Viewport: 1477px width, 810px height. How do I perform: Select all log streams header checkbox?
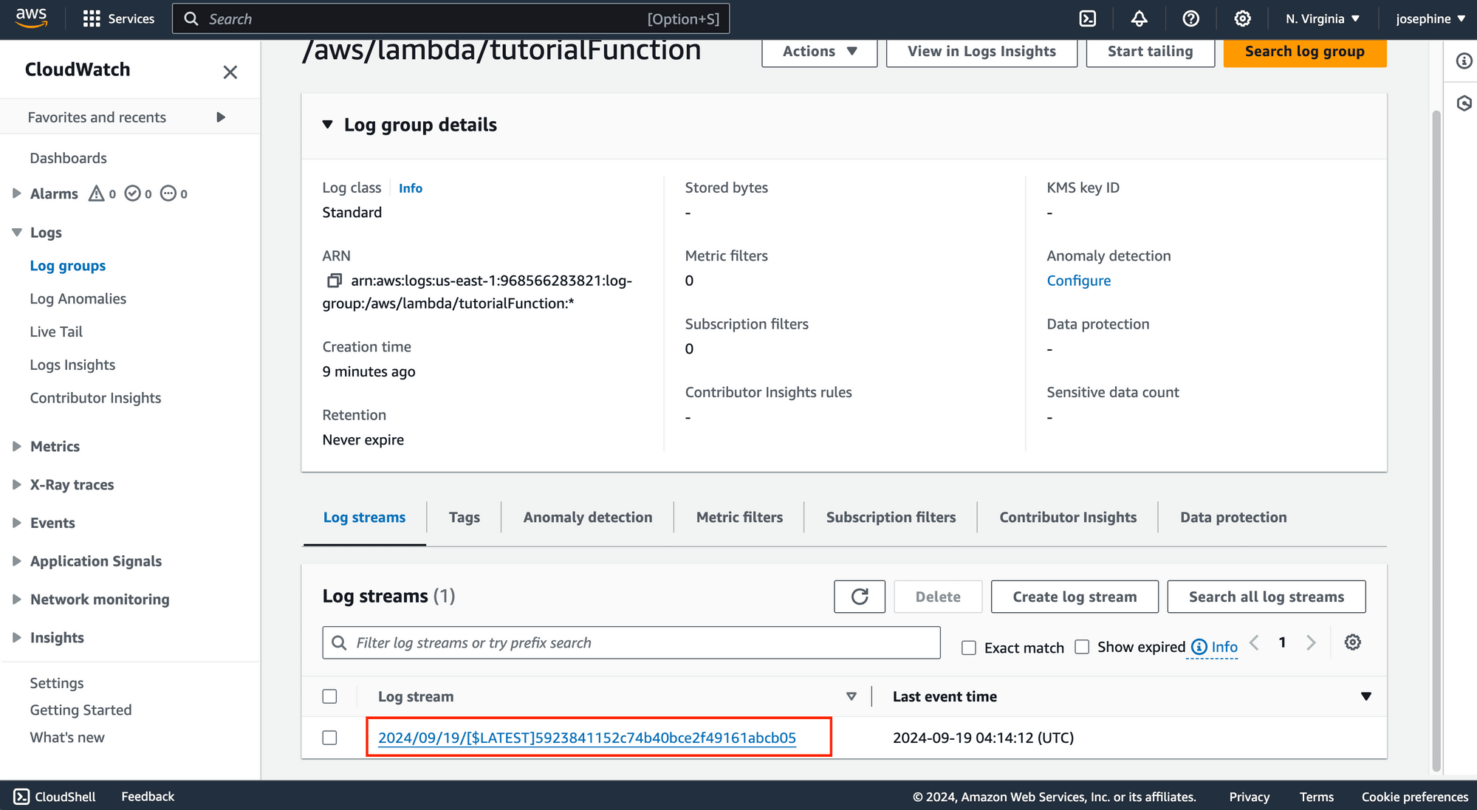(329, 696)
